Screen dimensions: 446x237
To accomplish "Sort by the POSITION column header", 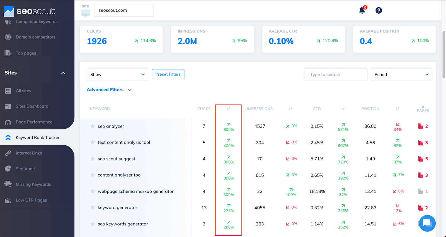I will click(370, 109).
